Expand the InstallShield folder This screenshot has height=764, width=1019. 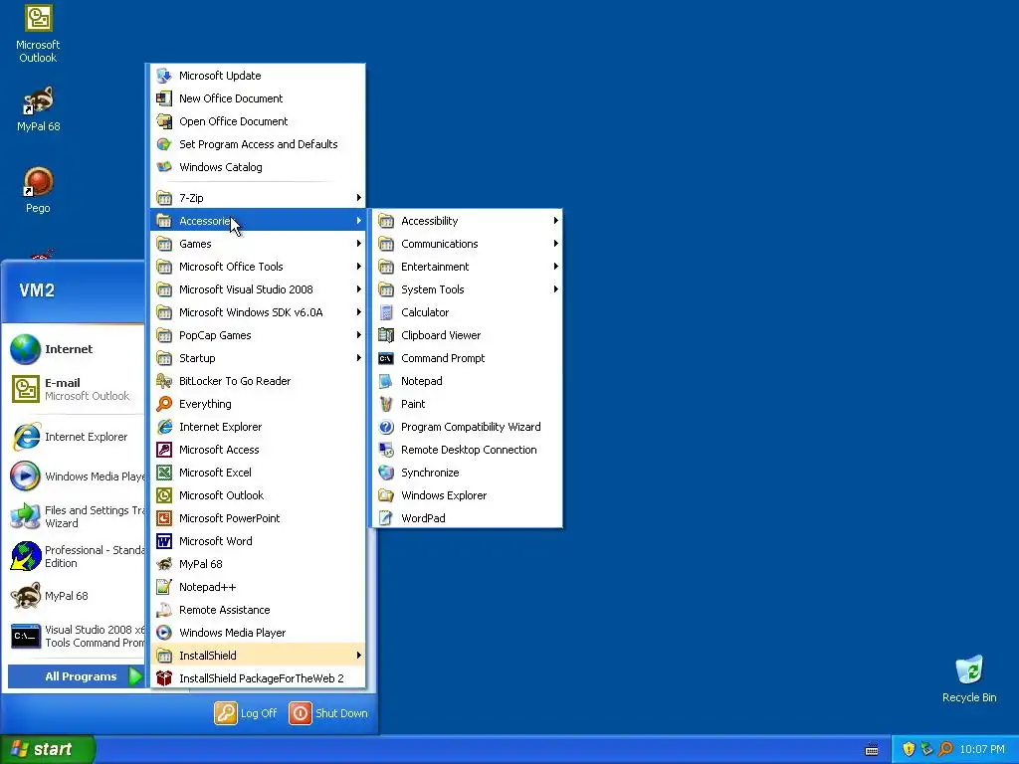pos(258,656)
